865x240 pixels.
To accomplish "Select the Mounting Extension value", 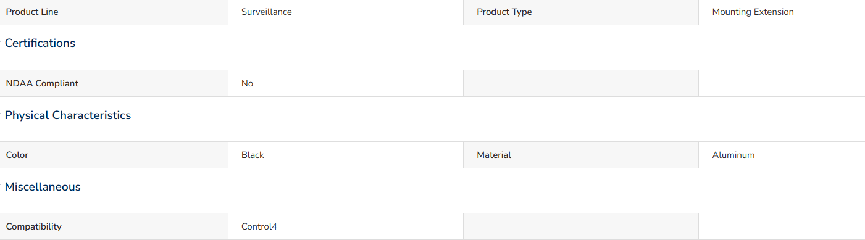I will 753,12.
